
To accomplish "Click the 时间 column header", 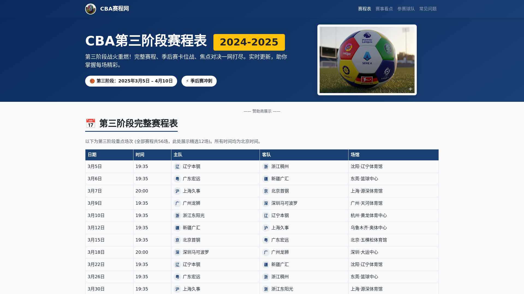I will pyautogui.click(x=152, y=155).
